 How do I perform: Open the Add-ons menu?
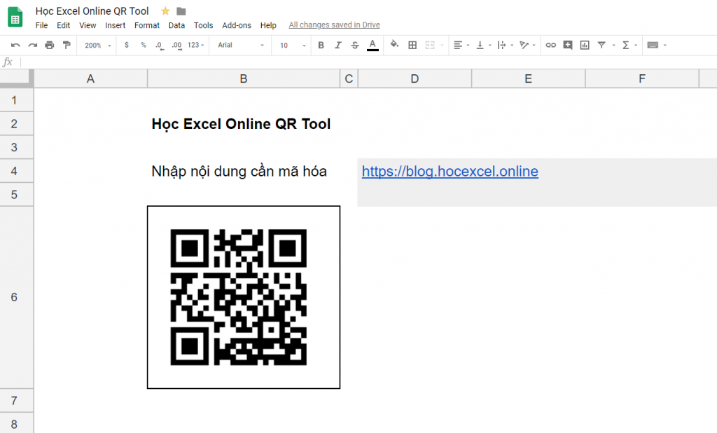coord(237,25)
